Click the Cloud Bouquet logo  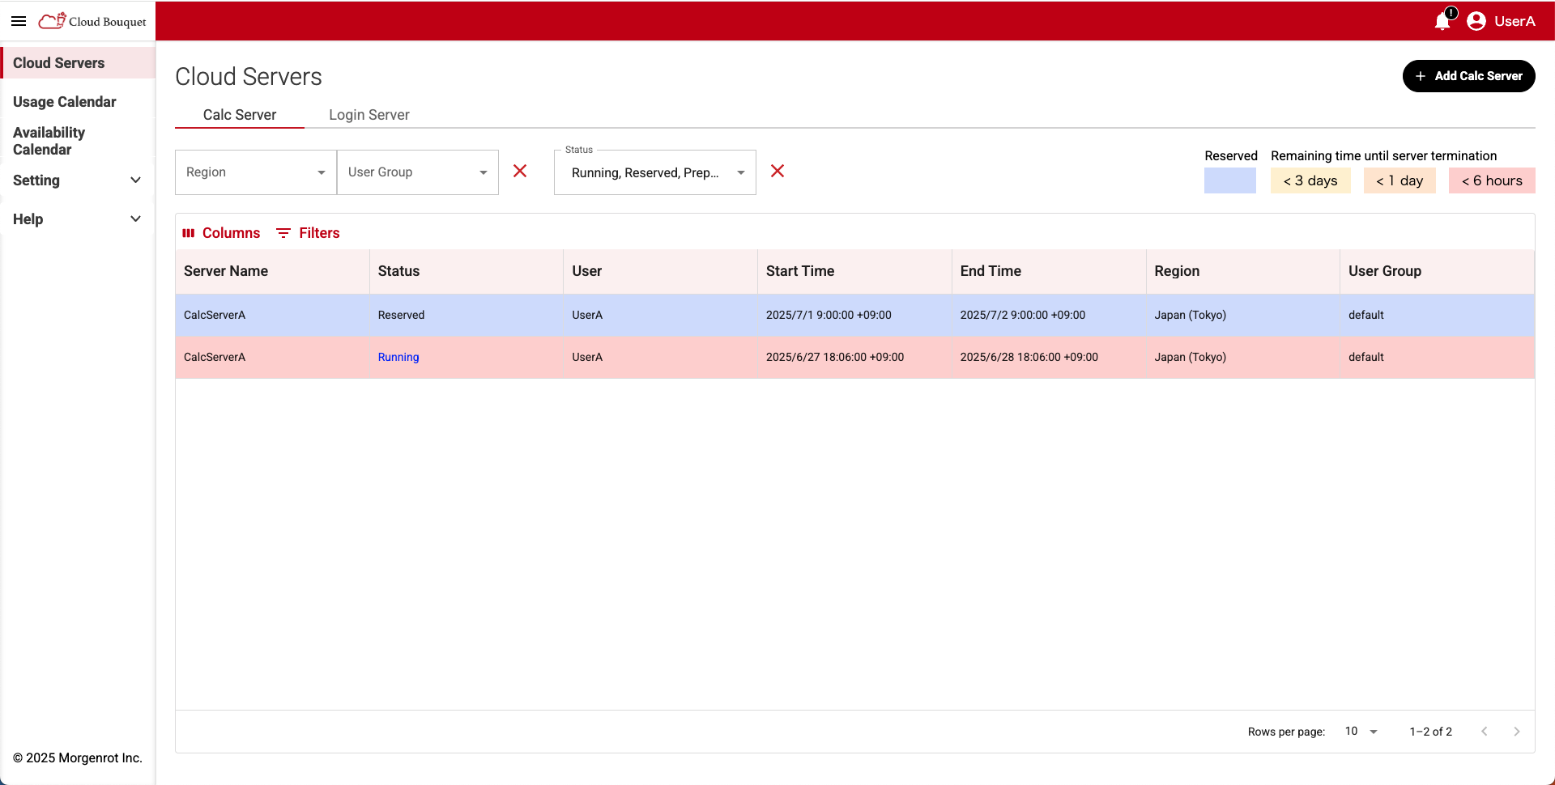pos(92,21)
